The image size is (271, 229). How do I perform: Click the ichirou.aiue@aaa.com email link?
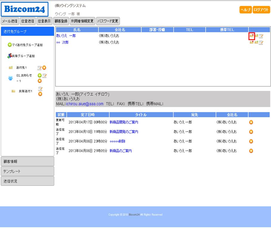[x=85, y=104]
